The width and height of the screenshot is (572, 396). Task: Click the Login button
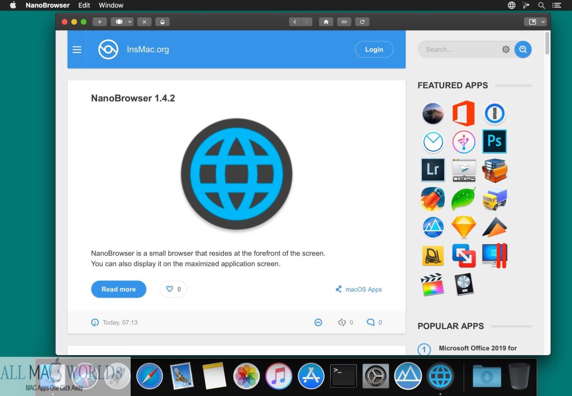(374, 49)
